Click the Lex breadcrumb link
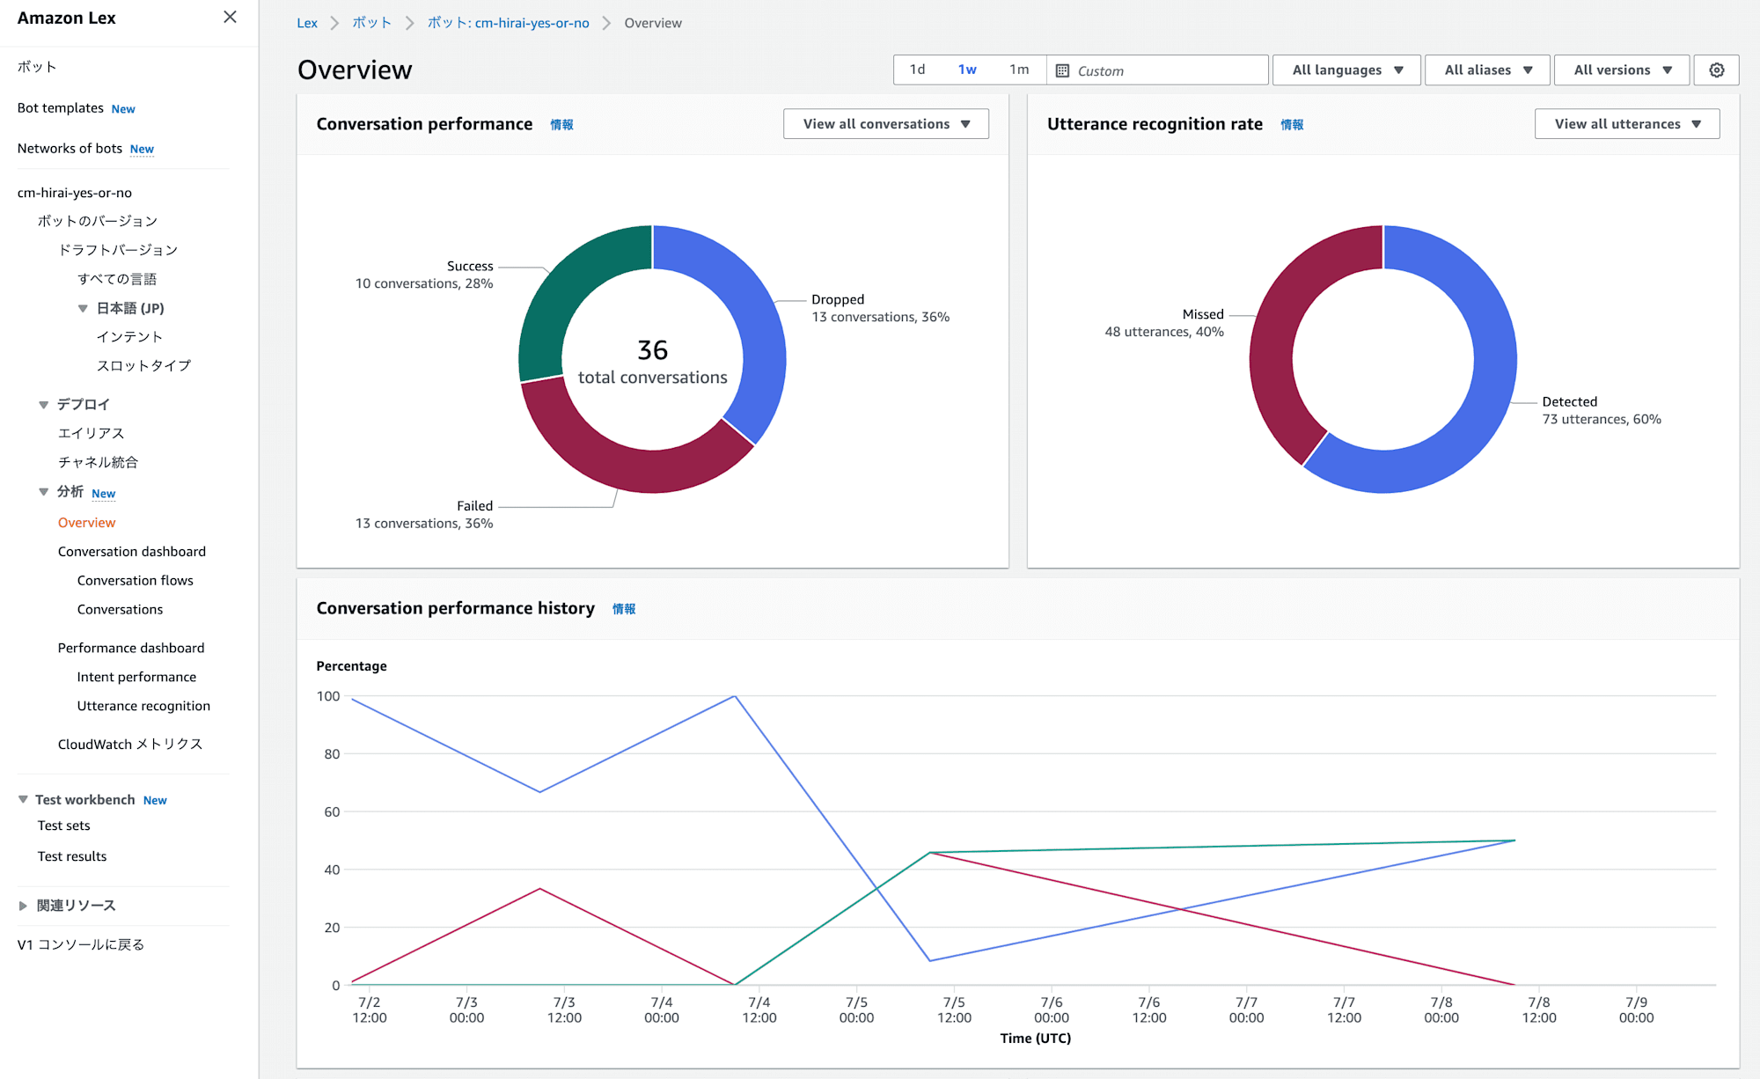Screen dimensions: 1760x1079 [x=307, y=23]
